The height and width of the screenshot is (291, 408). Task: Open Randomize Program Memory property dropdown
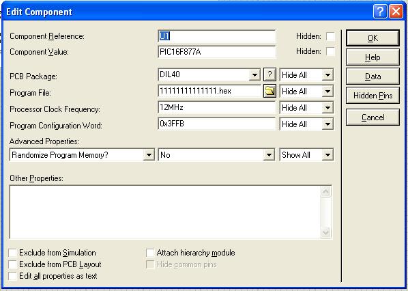(149, 155)
